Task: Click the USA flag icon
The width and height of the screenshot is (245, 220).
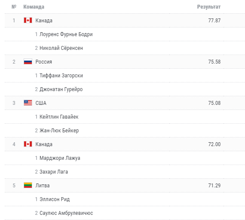Action: pyautogui.click(x=28, y=103)
